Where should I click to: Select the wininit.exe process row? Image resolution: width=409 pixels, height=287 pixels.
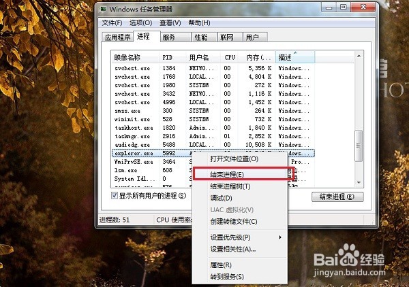point(213,119)
